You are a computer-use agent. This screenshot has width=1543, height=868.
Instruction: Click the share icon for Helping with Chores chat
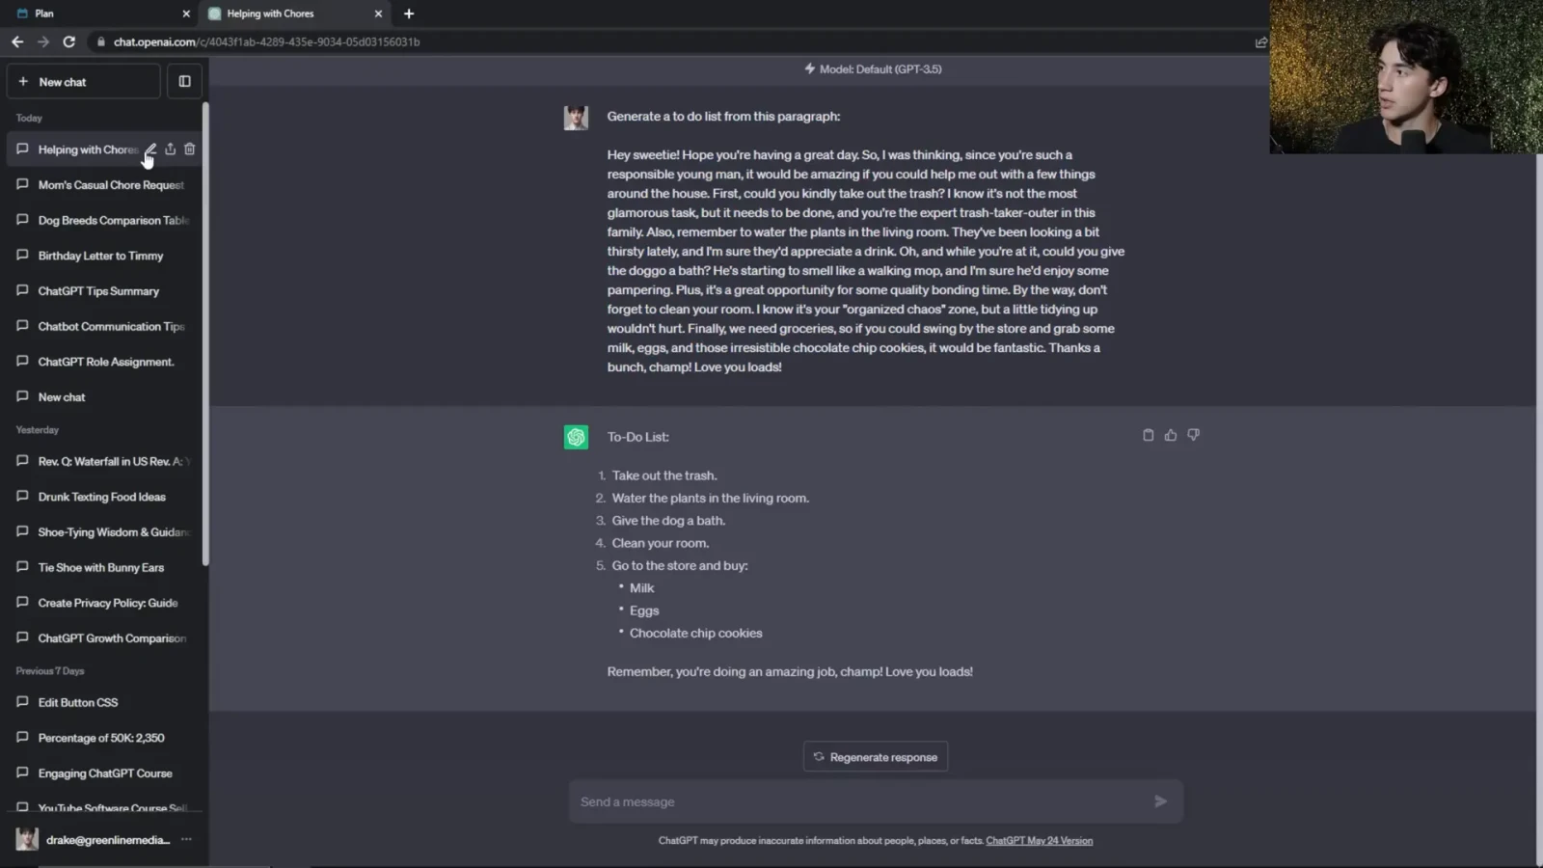click(171, 149)
